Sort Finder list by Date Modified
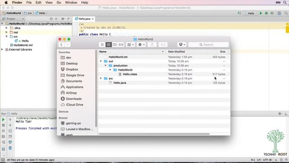The width and height of the screenshot is (289, 163). tap(186, 52)
